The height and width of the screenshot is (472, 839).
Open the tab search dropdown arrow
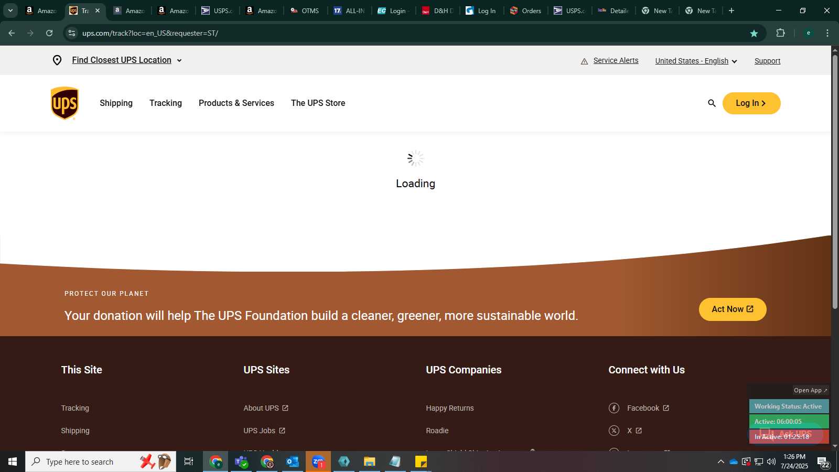(x=10, y=10)
